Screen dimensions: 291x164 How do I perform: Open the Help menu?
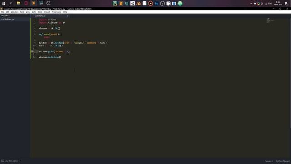tap(65, 12)
